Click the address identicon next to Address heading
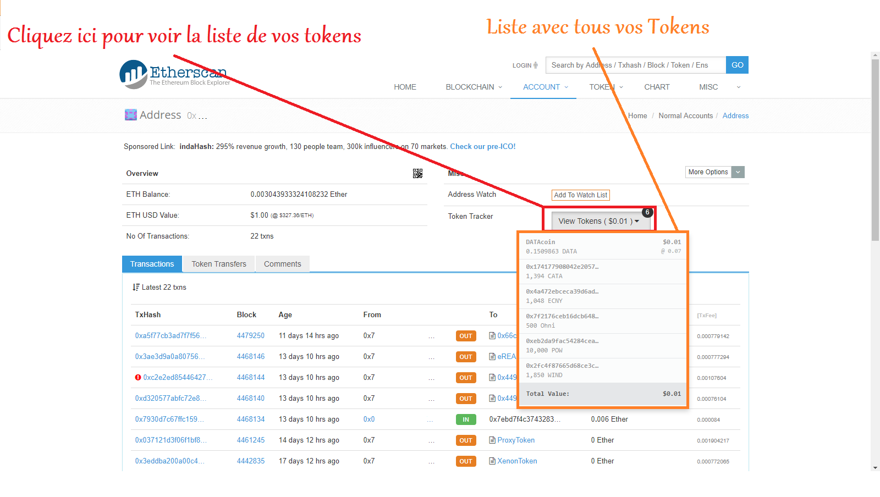Viewport: 880px width, 497px height. pos(131,115)
